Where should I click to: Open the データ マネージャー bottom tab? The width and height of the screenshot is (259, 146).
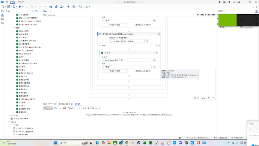[50, 104]
